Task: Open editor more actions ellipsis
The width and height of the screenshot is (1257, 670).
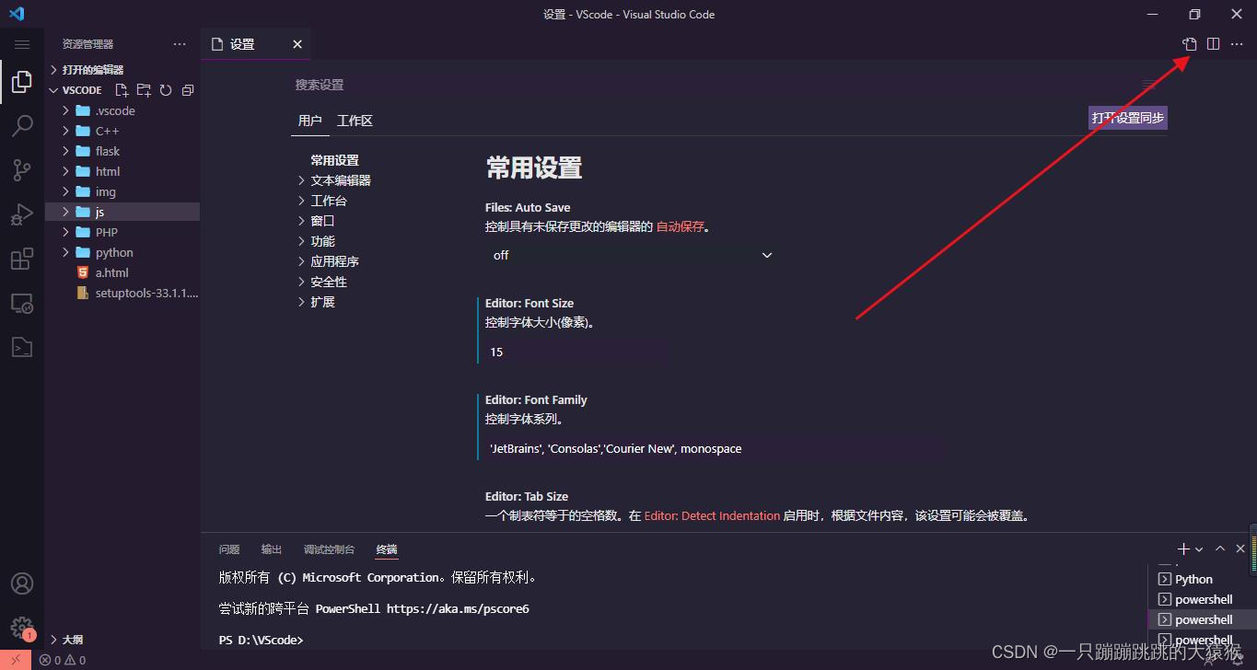Action: tap(1237, 44)
